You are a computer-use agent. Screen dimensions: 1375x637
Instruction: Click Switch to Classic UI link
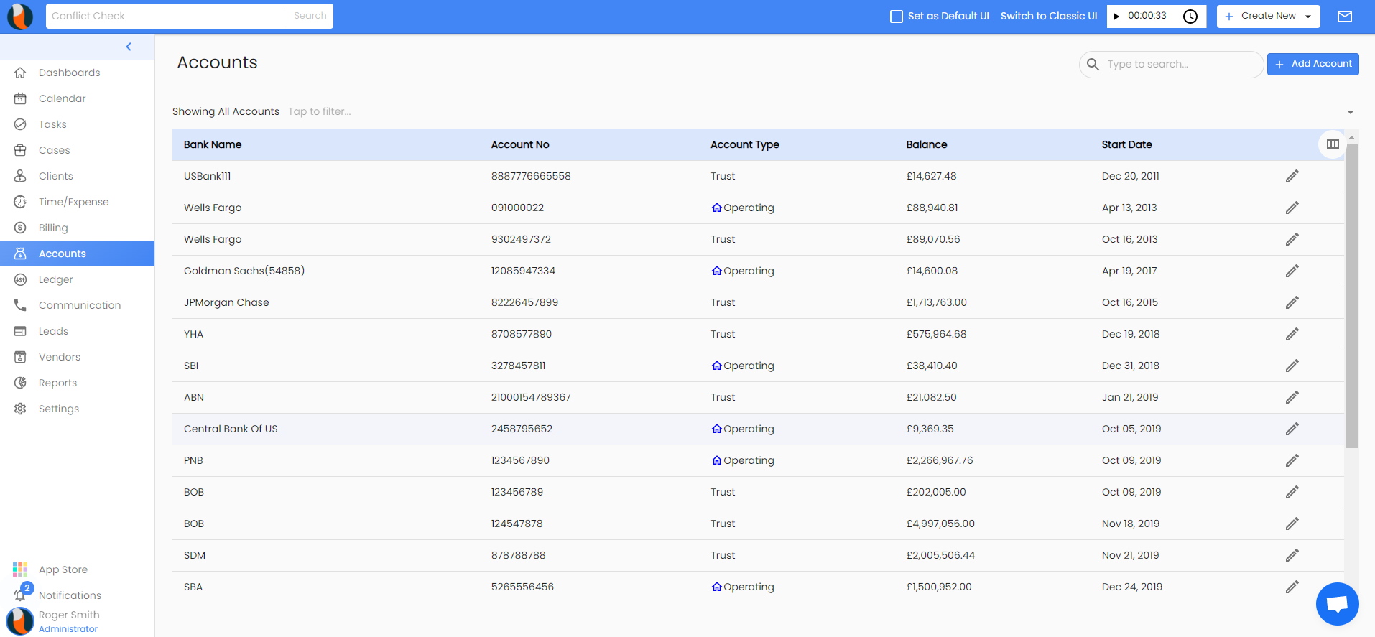(x=1048, y=16)
